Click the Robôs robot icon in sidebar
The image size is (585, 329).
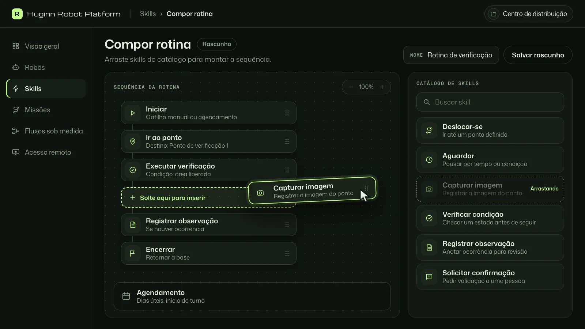(16, 67)
